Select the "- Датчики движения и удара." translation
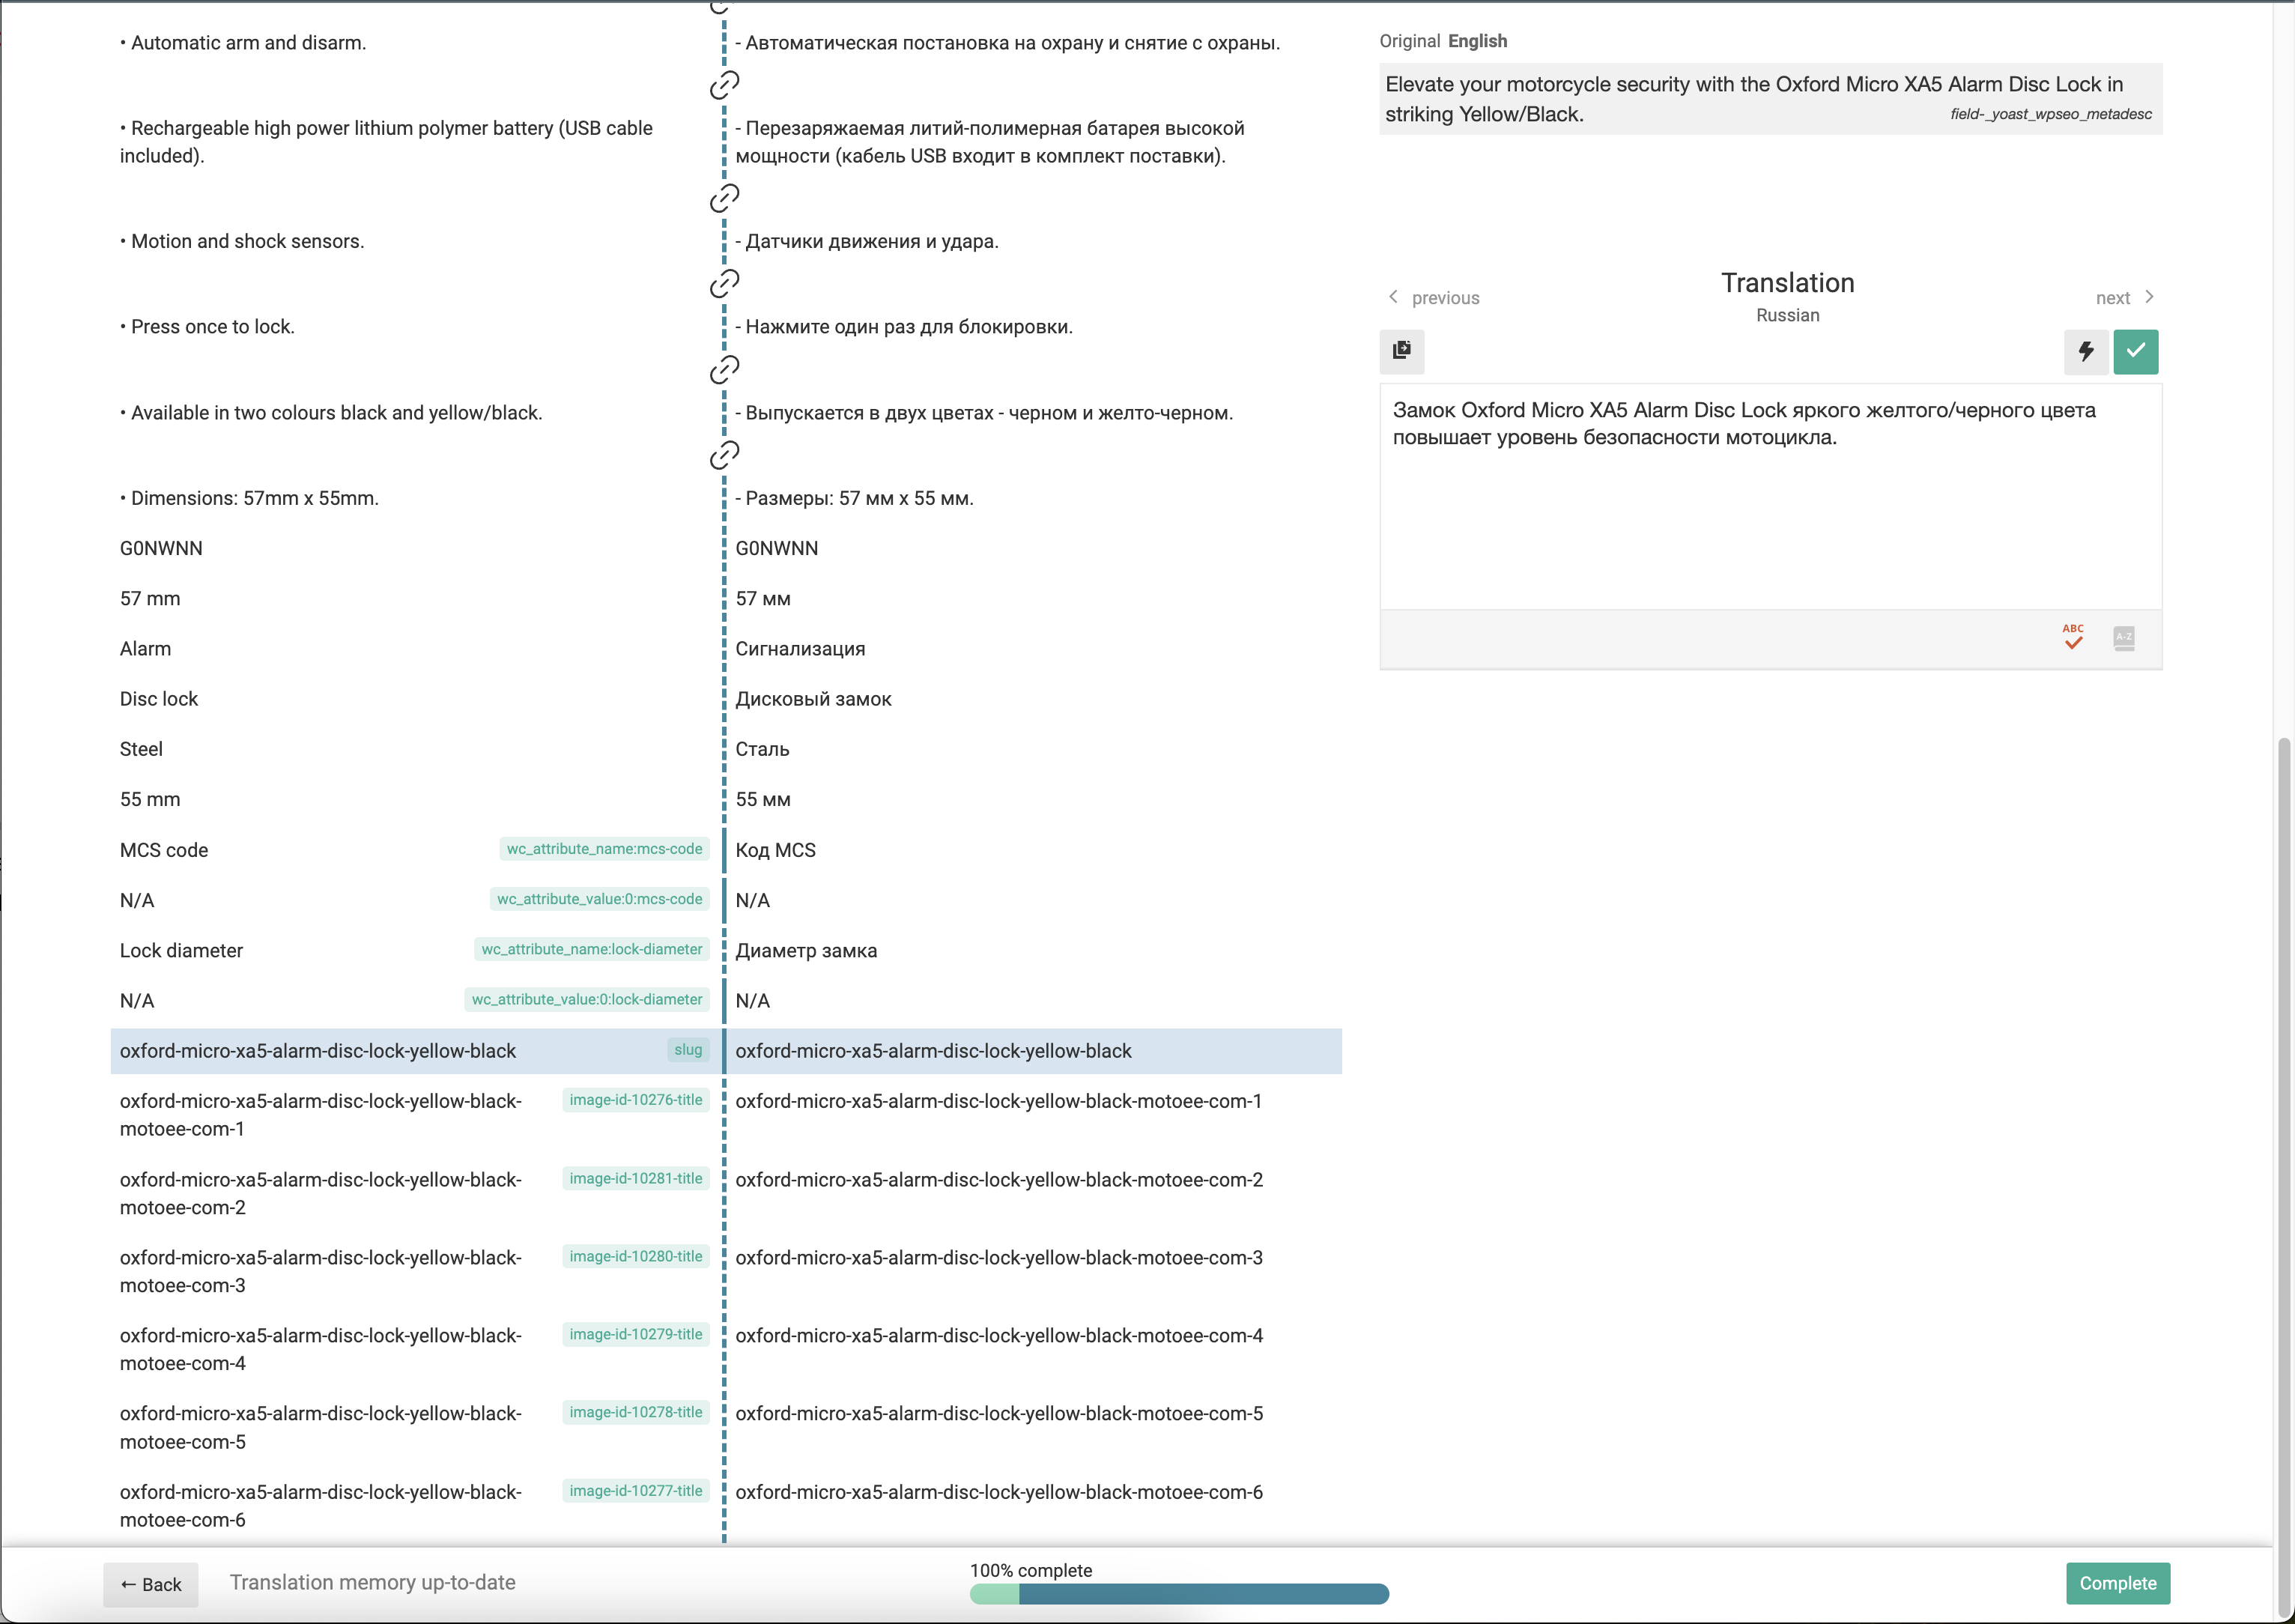 867,241
